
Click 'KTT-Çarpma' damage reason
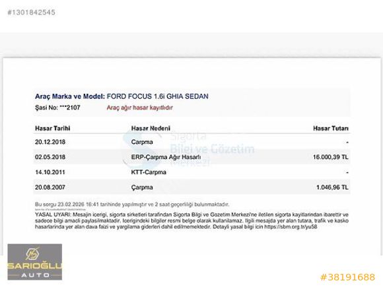click(149, 172)
